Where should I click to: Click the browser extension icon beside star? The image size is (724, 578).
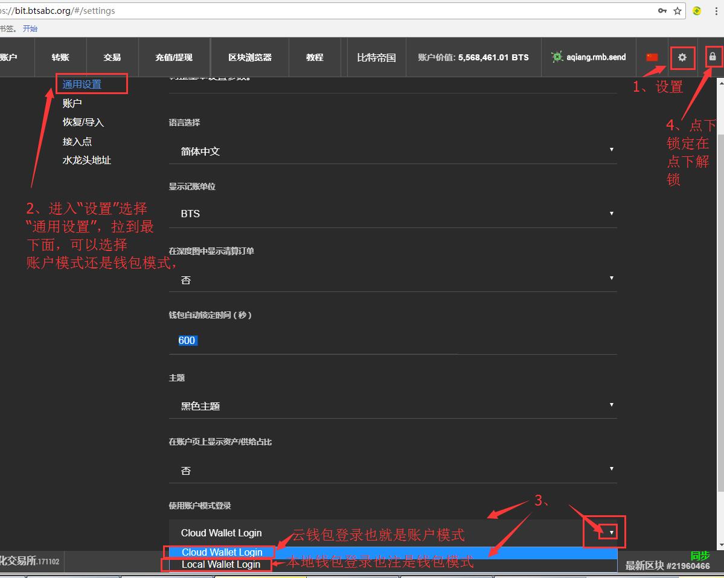click(x=697, y=11)
